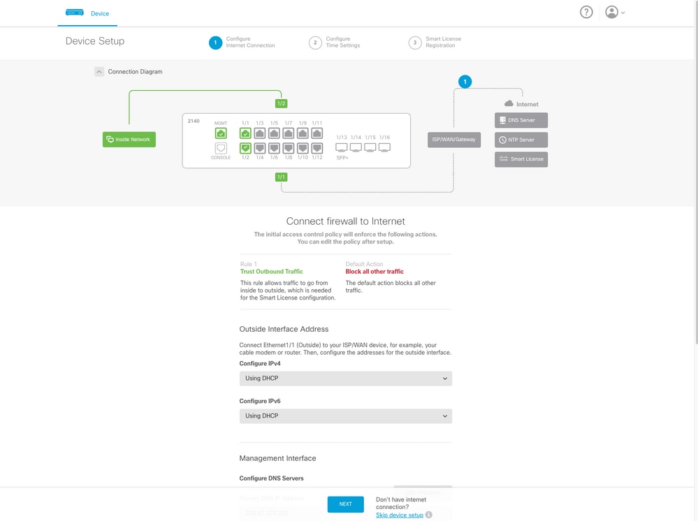This screenshot has height=521, width=698.
Task: Select port 1/9 in the diagram
Action: (x=303, y=133)
